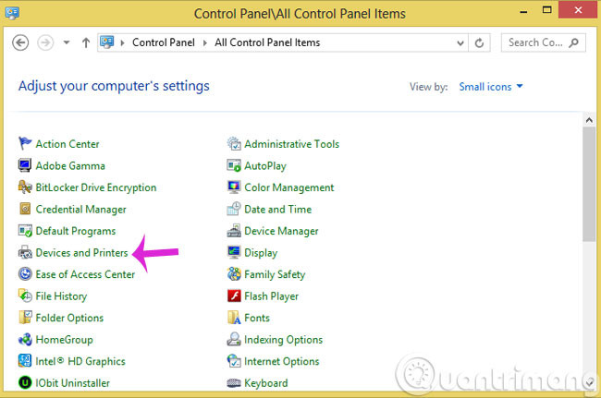
Task: Click the Action Center flag icon
Action: pyautogui.click(x=25, y=144)
